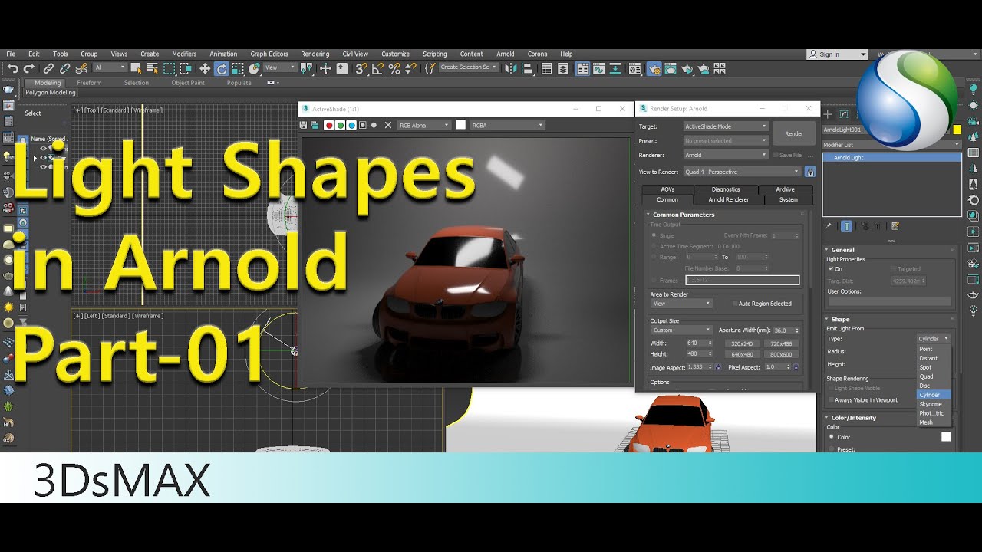
Task: Open Select by Name list
Action: coord(153,69)
